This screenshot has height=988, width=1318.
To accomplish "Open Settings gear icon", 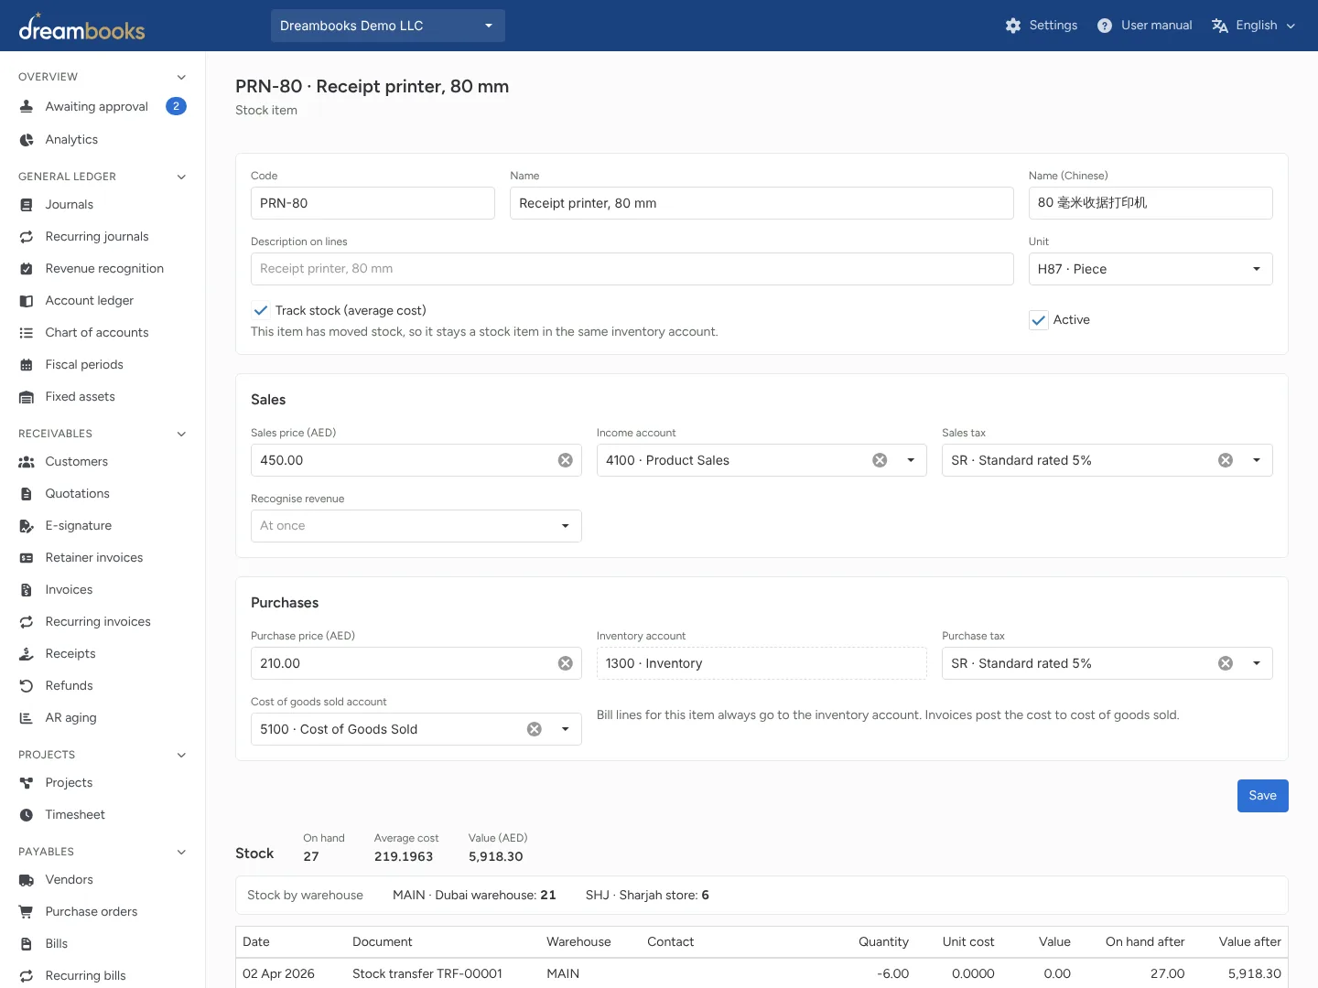I will tap(1012, 26).
